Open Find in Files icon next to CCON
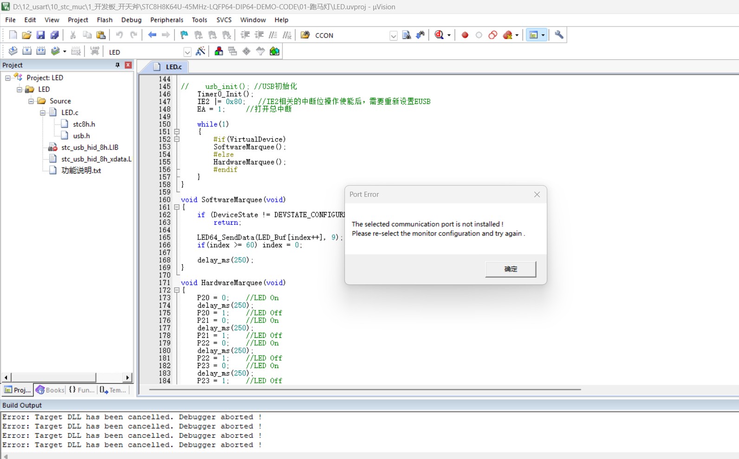Screen dimensions: 739x459 tap(305, 35)
